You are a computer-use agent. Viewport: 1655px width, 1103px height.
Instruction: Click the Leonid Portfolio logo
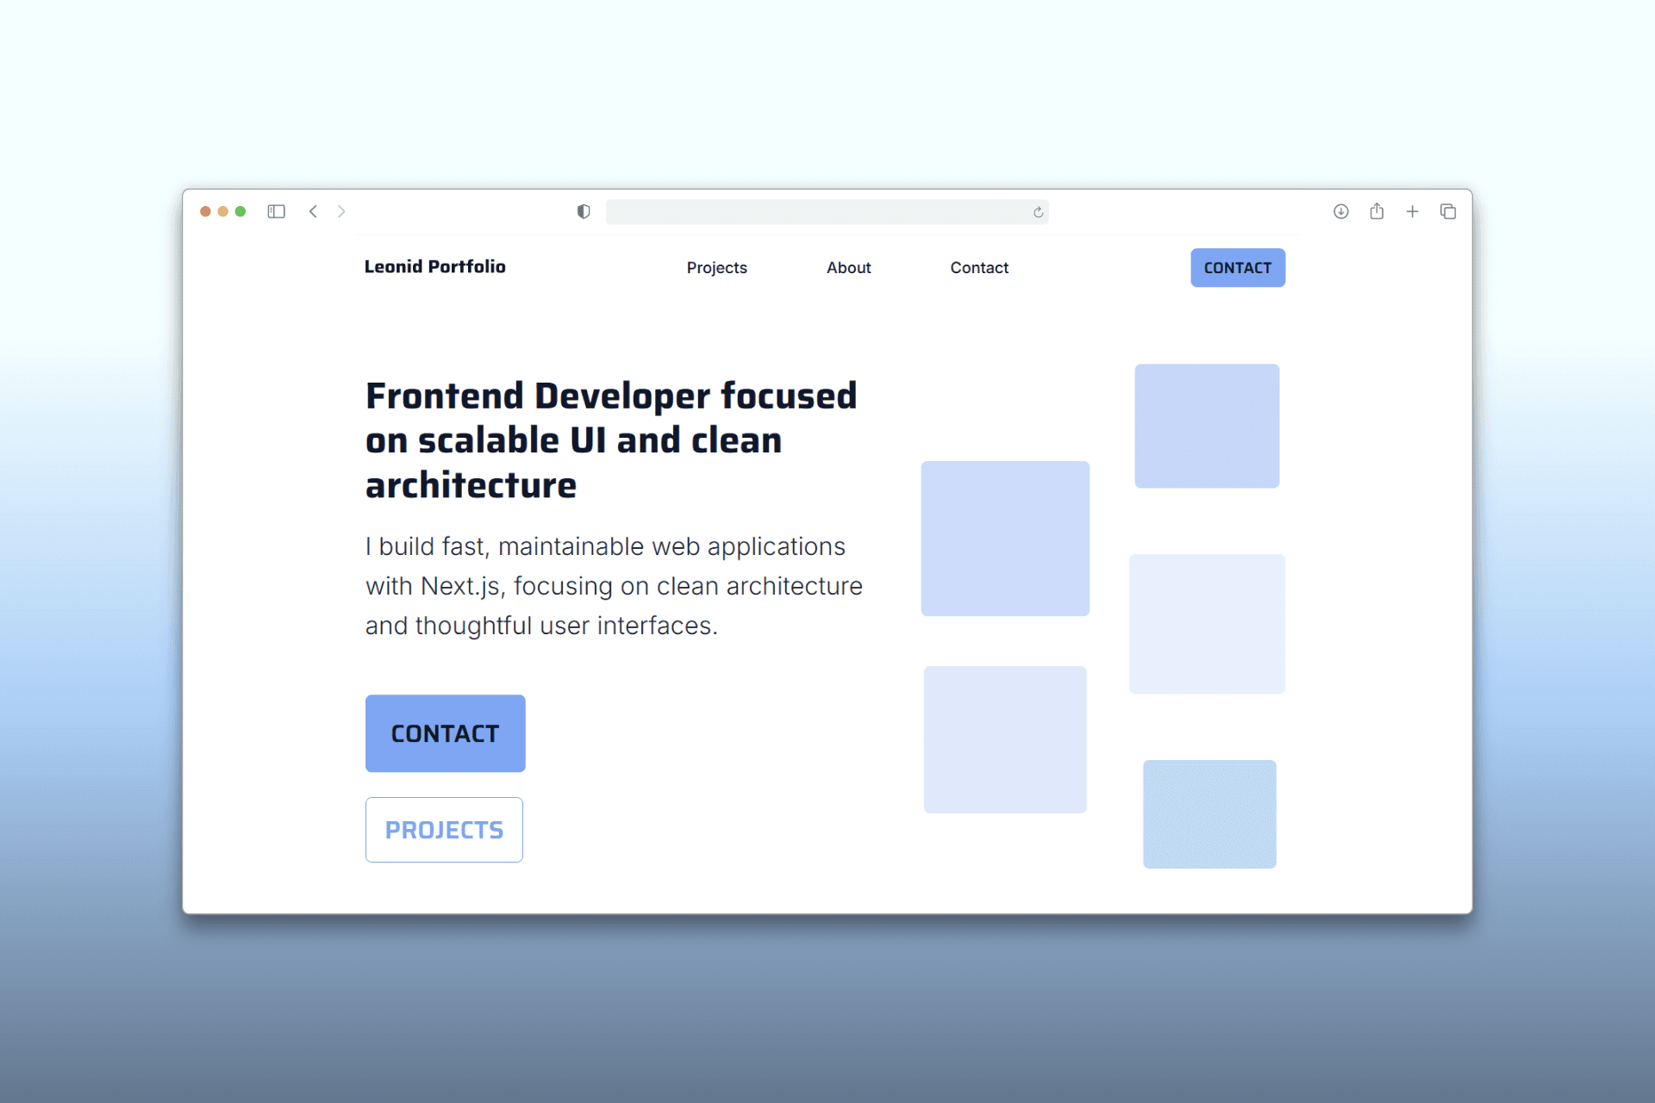click(434, 267)
